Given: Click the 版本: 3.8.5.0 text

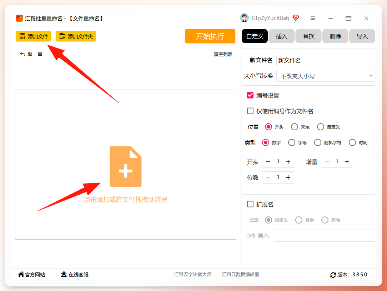Looking at the screenshot, I should (352, 275).
